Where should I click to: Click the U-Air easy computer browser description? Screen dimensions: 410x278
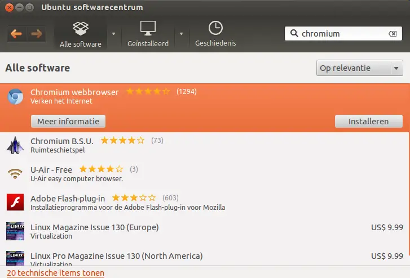point(77,179)
